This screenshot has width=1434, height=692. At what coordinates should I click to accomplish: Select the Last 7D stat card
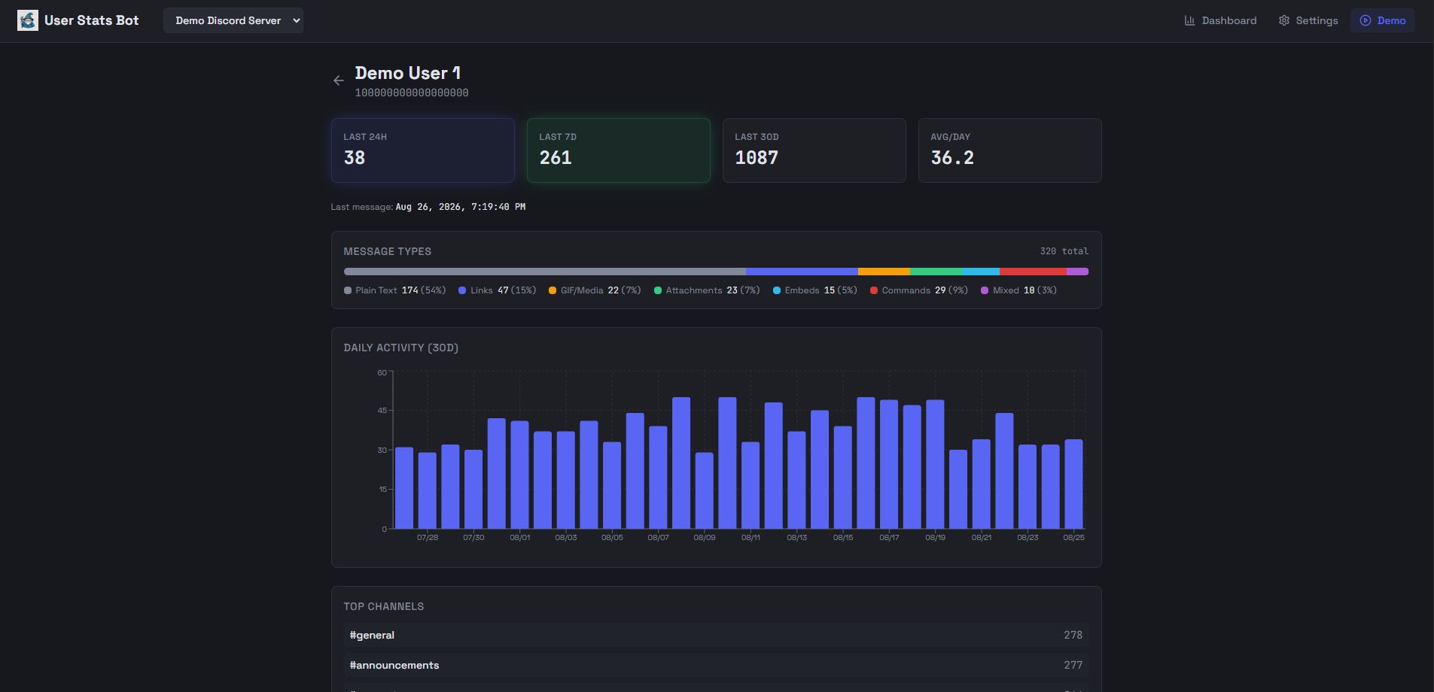pos(619,150)
